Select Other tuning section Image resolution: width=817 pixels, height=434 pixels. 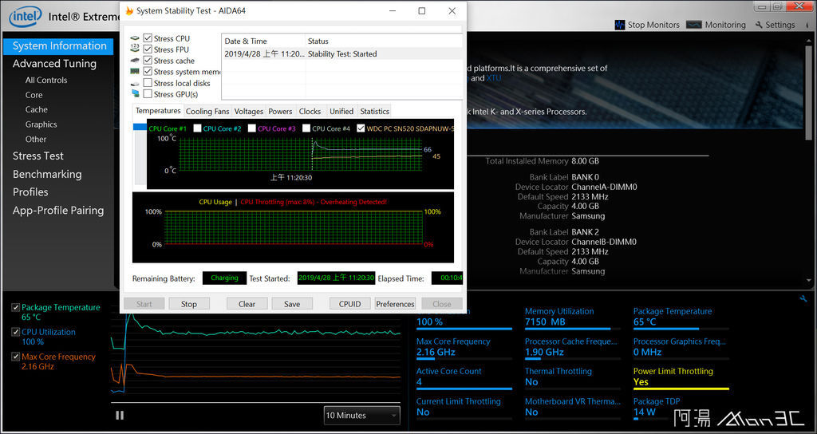36,139
